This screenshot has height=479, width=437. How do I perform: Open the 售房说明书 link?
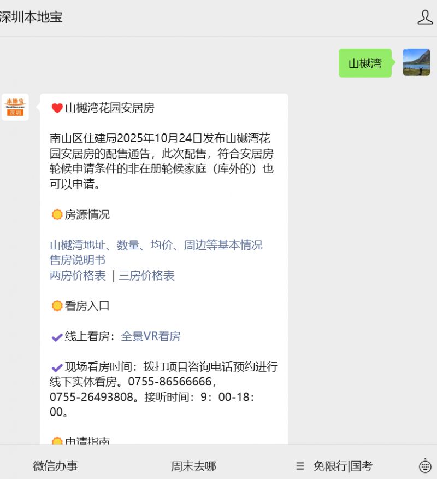pos(78,260)
